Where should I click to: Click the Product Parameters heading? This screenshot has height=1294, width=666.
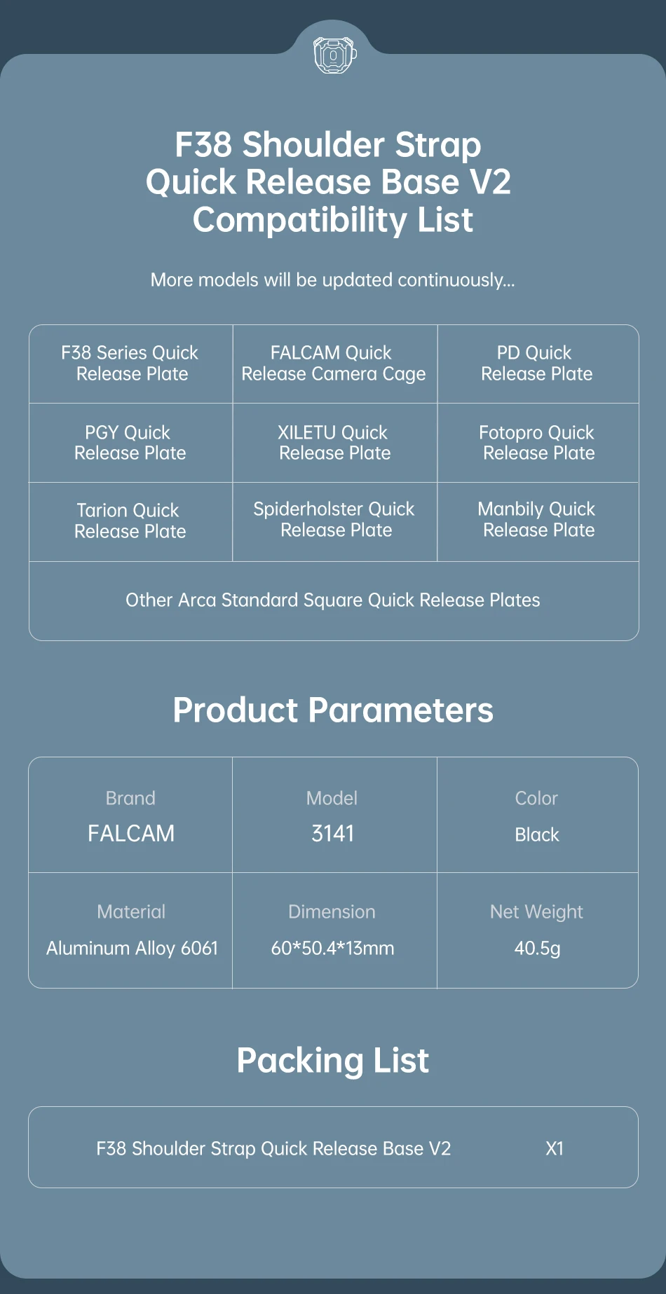click(333, 710)
